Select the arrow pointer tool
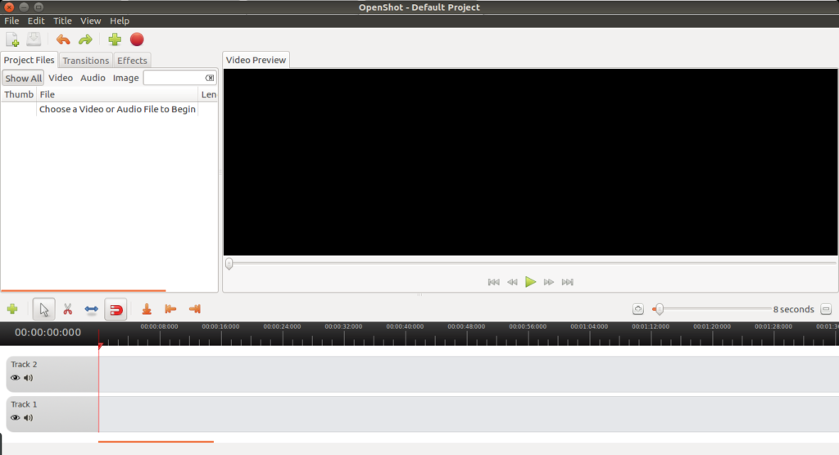Screen dimensions: 839x455 (44, 309)
